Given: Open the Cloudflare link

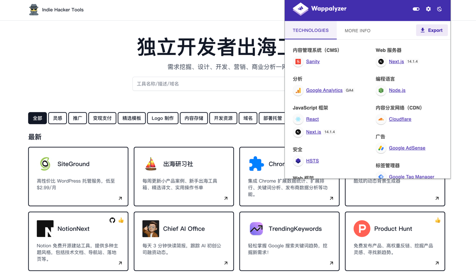Looking at the screenshot, I should tap(400, 119).
